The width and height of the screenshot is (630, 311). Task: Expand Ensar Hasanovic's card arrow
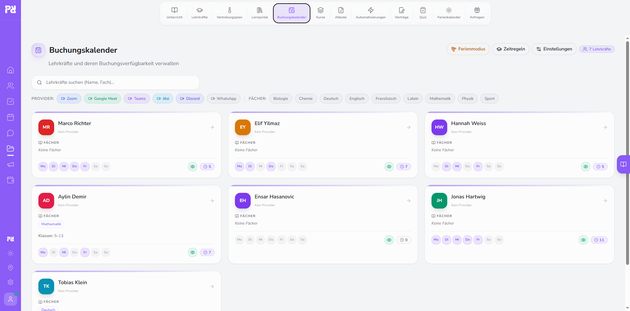point(409,201)
